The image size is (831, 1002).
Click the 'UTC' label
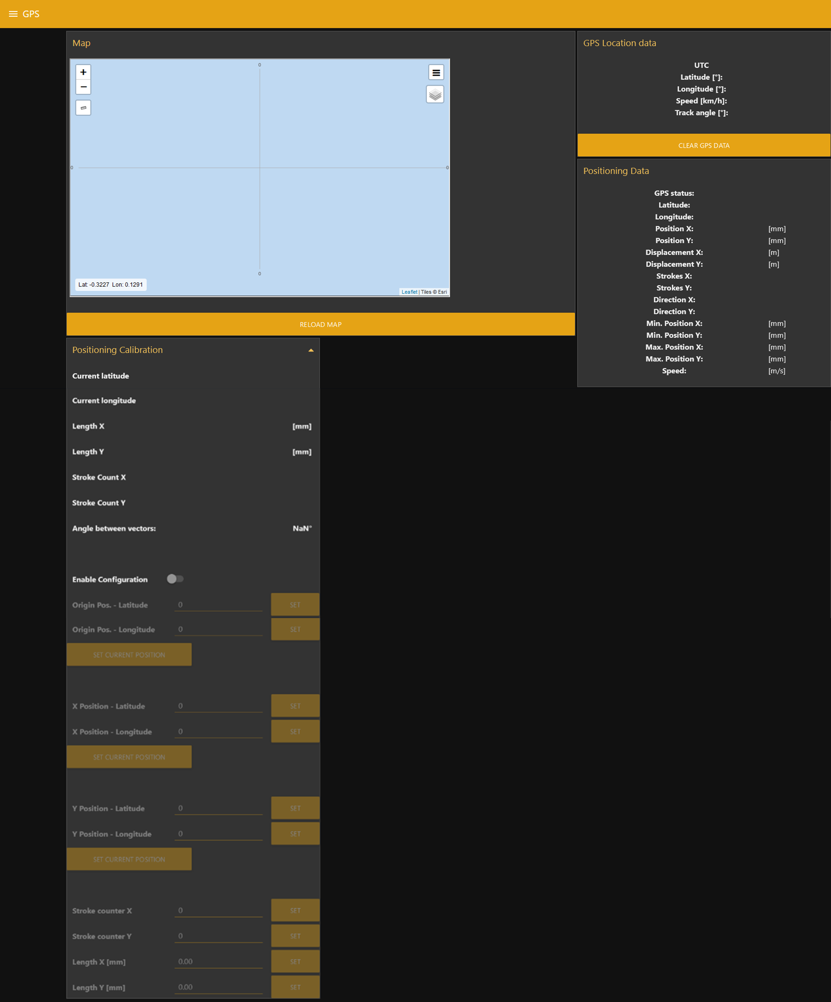tap(701, 65)
